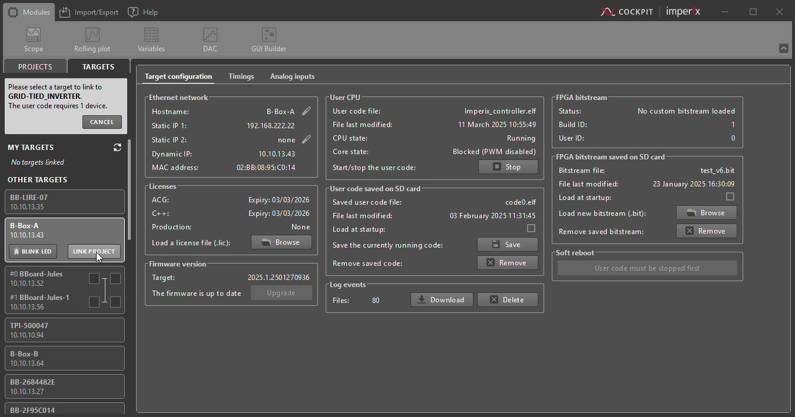Click the Dynamic IP value 10.10.13.43
The width and height of the screenshot is (795, 417).
(x=277, y=154)
